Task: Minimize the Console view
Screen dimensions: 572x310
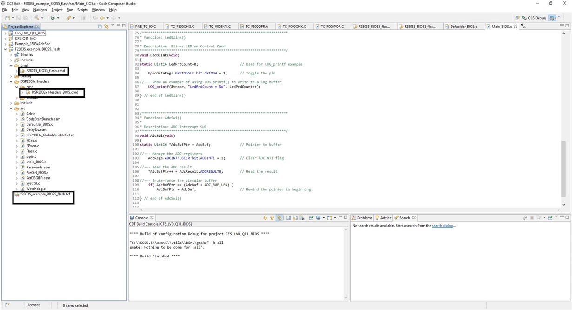Action: (340, 217)
